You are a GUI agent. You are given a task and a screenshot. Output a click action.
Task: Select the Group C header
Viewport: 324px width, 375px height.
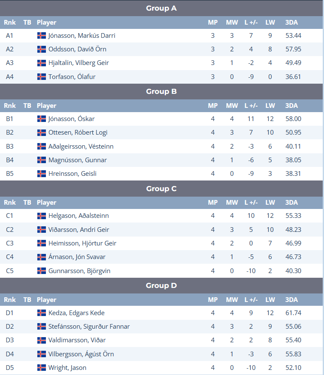point(161,189)
